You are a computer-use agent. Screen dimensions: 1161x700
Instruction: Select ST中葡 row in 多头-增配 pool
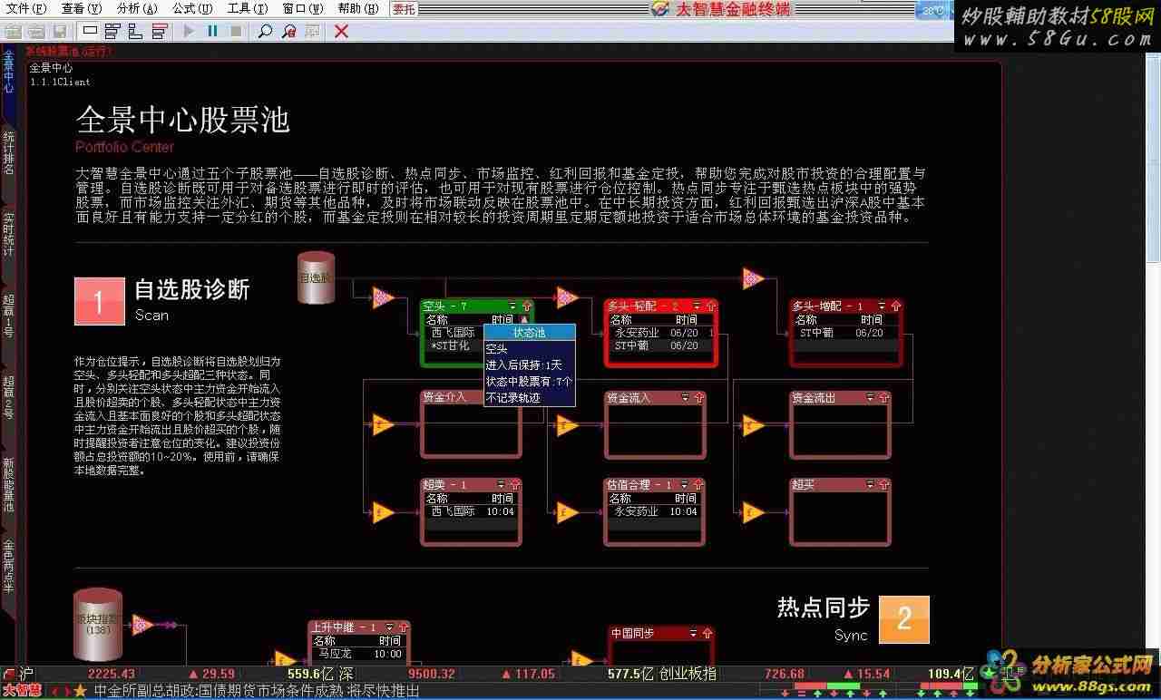[x=845, y=333]
